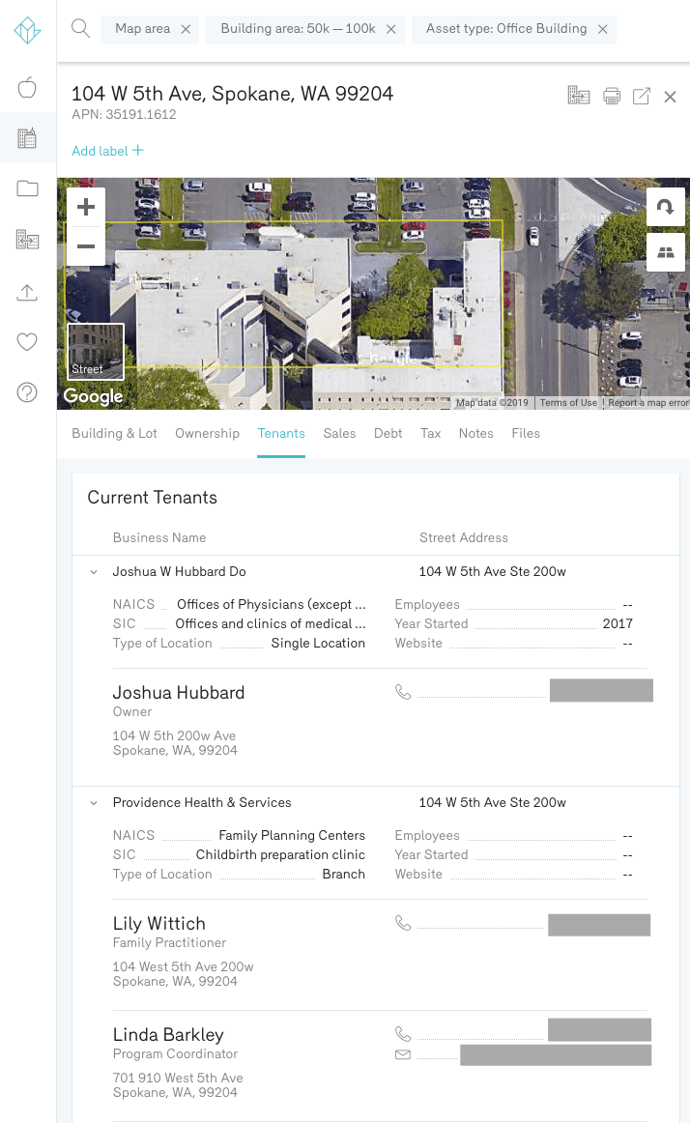Remove Asset type Office Building filter
The height and width of the screenshot is (1123, 690).
pyautogui.click(x=602, y=29)
